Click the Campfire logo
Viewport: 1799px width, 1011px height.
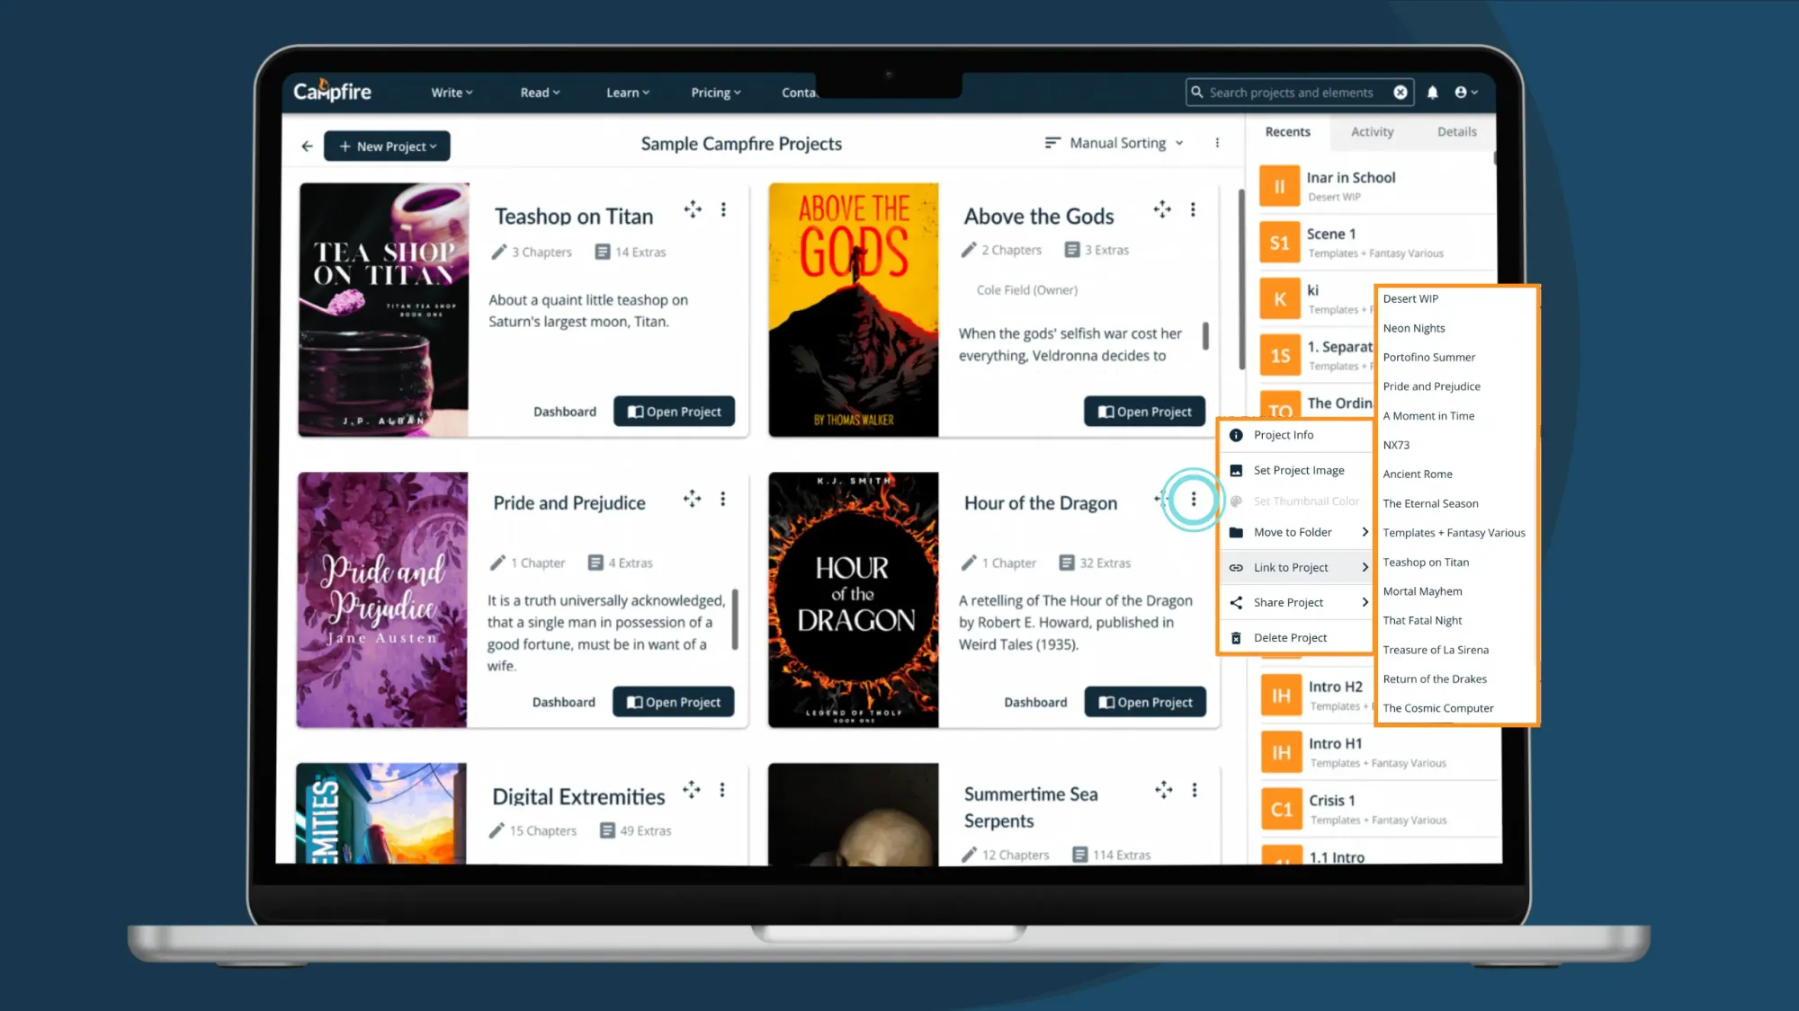pos(332,92)
